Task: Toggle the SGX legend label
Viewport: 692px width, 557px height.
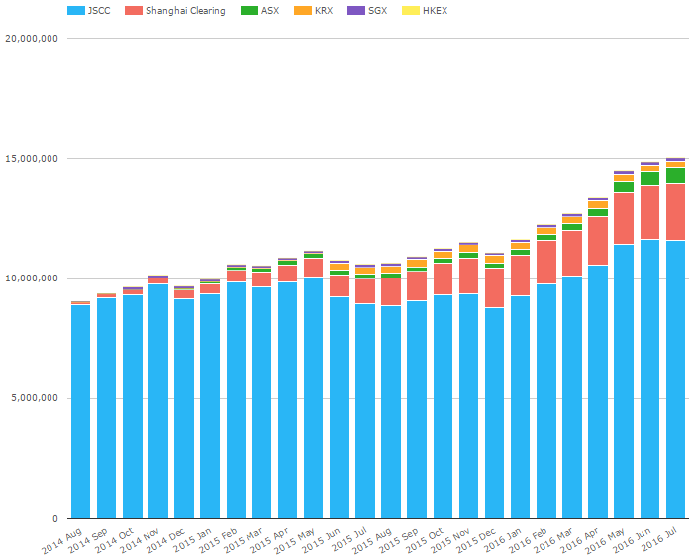Action: pos(378,11)
